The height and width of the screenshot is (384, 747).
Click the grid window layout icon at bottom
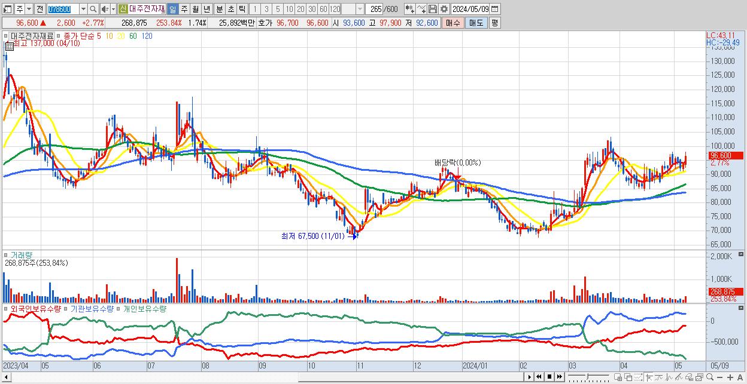[618, 377]
